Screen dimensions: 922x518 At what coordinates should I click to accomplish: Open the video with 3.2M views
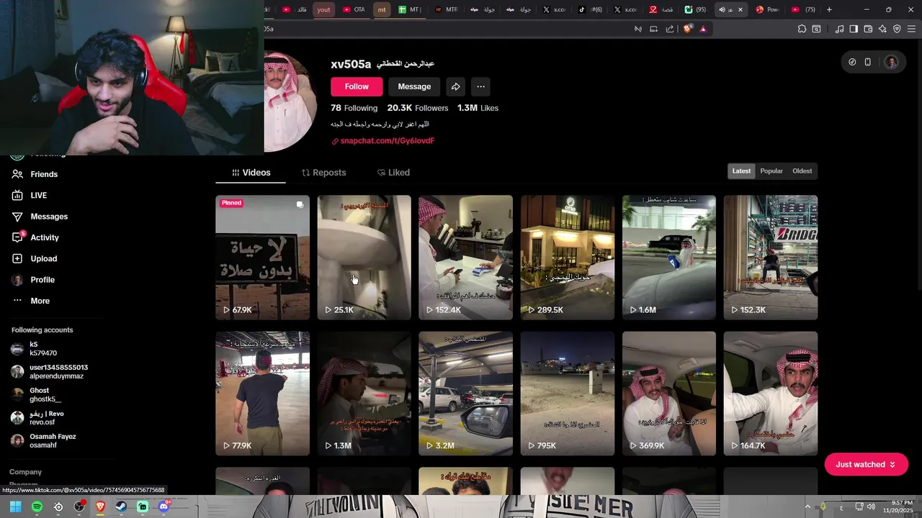coord(465,394)
